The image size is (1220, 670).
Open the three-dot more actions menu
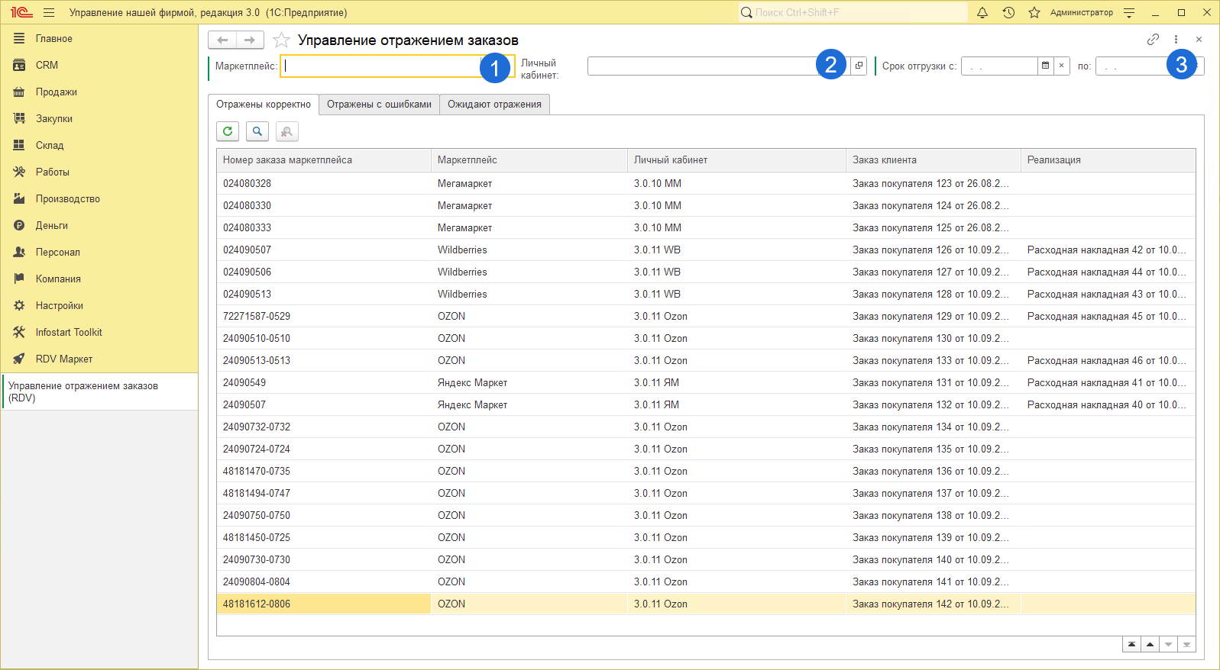coord(1176,39)
